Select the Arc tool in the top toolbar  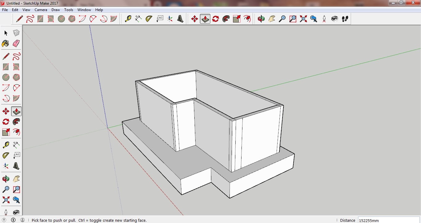[82, 19]
